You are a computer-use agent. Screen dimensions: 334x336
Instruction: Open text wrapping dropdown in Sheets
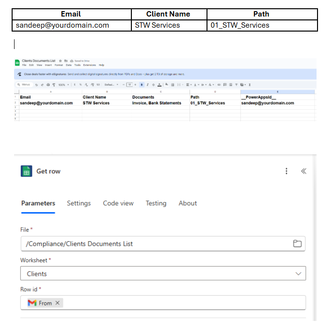tap(204, 85)
